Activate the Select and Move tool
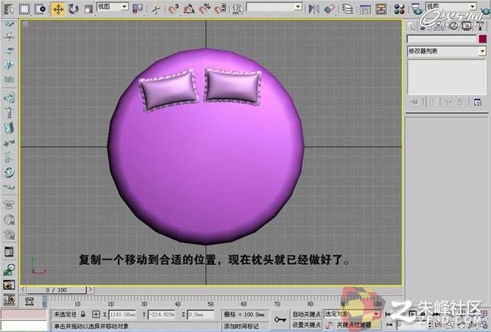 [x=58, y=9]
